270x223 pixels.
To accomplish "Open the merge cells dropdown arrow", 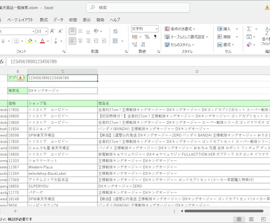I will (122, 41).
